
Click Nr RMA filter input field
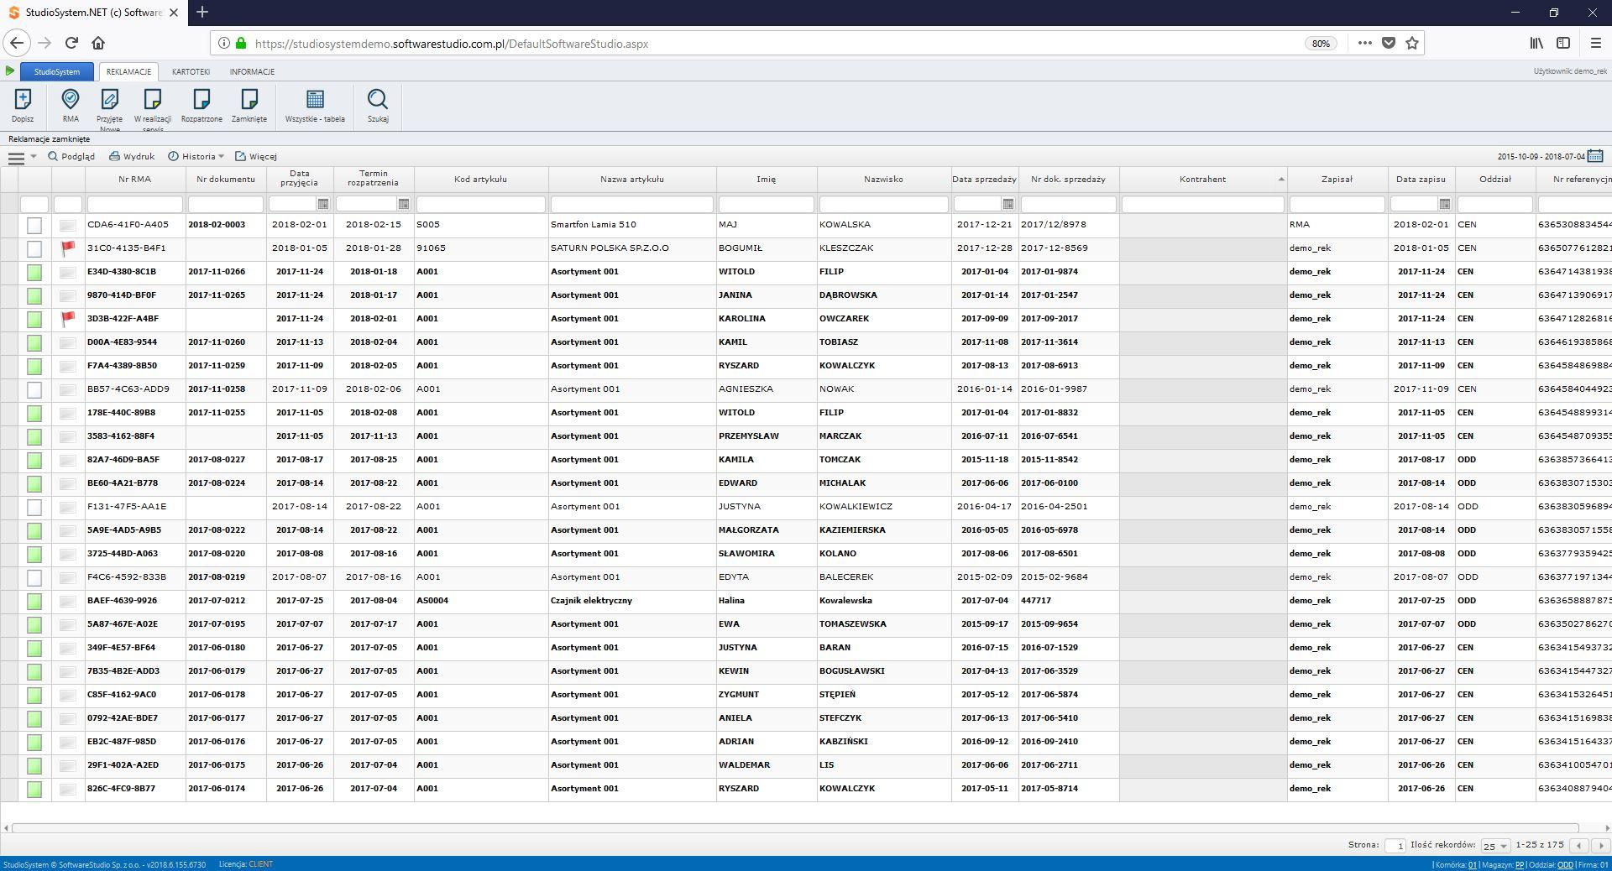click(x=135, y=204)
